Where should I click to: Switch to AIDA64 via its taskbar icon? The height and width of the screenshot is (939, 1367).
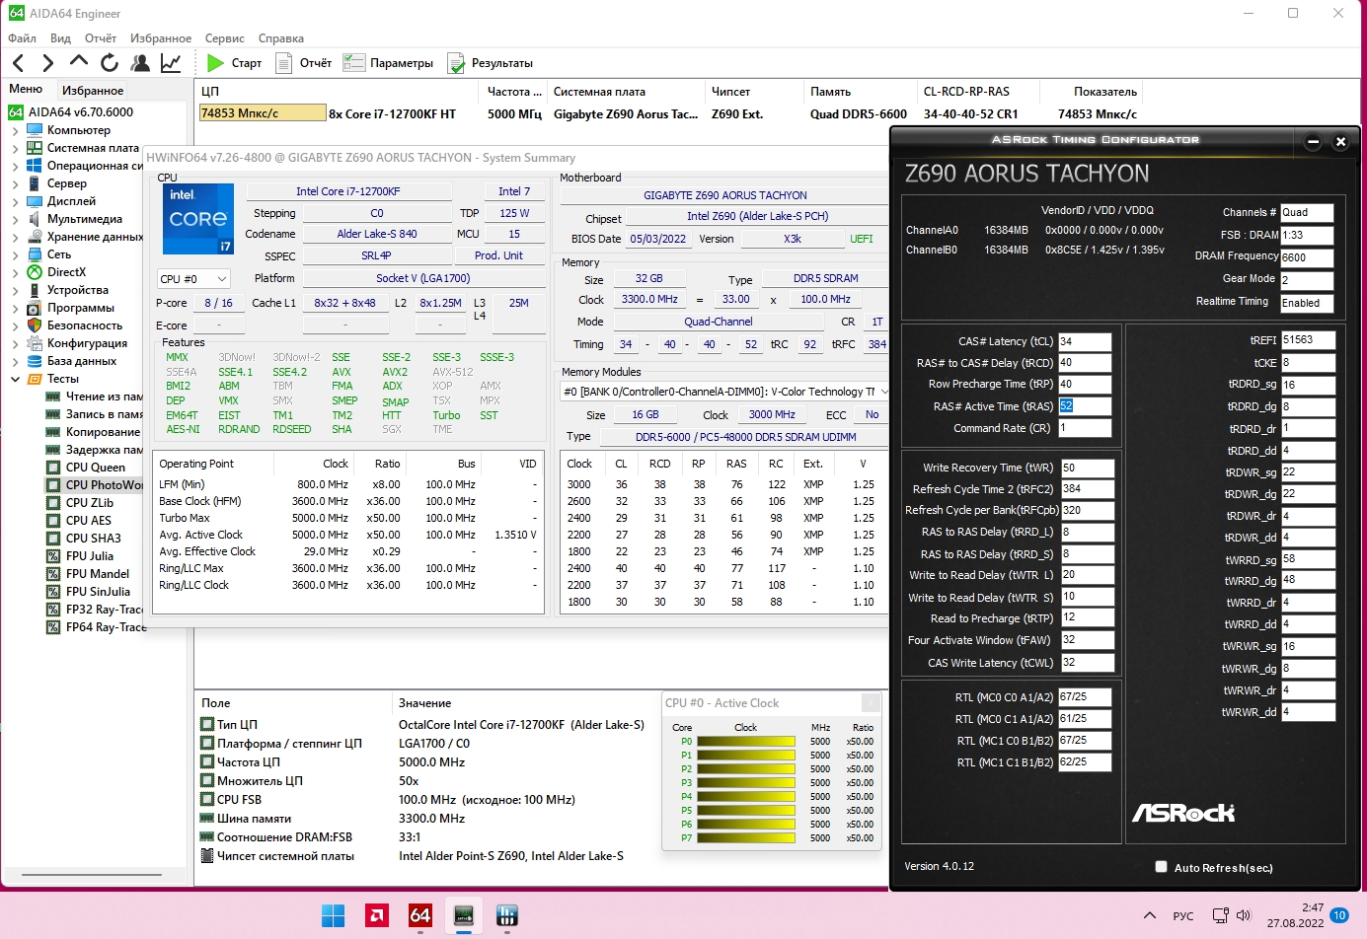pos(420,915)
